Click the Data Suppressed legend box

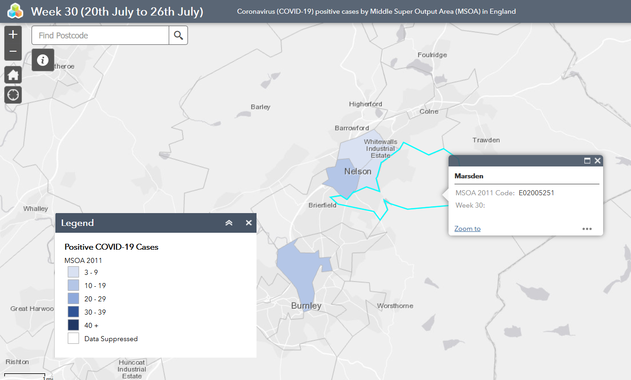pyautogui.click(x=73, y=338)
